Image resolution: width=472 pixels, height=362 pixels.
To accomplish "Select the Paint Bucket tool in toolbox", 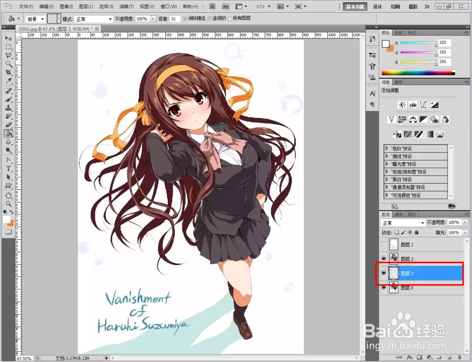I will coord(8,133).
